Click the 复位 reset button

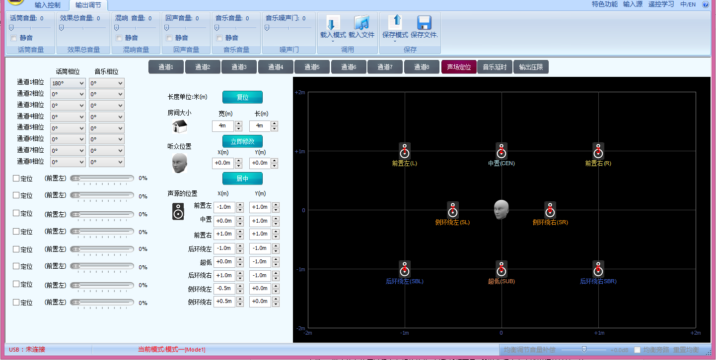(x=242, y=97)
